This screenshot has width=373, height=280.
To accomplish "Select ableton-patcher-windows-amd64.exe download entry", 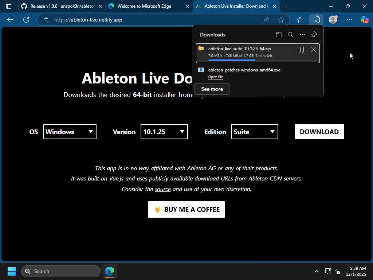I will 258,73.
